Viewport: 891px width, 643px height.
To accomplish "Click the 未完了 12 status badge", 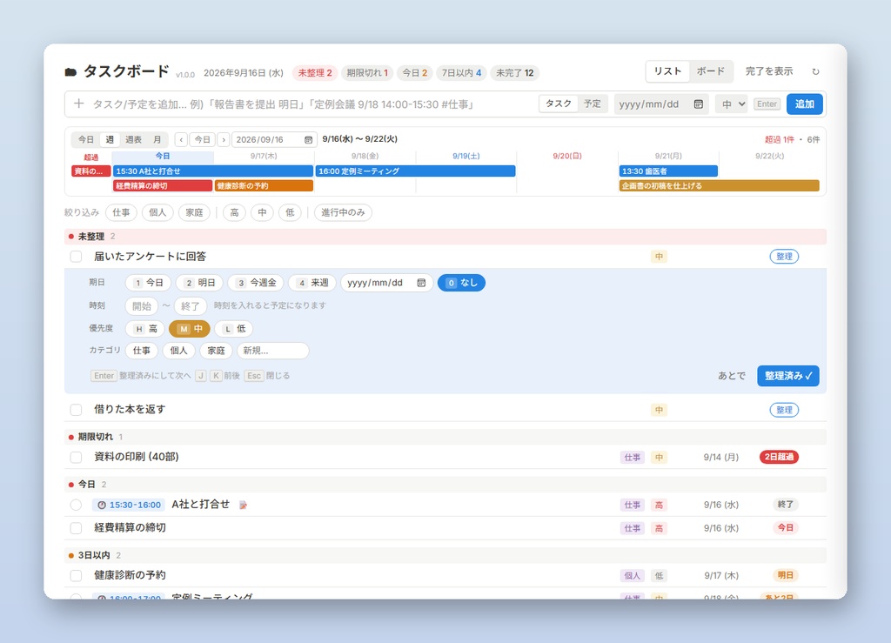I will pos(514,73).
